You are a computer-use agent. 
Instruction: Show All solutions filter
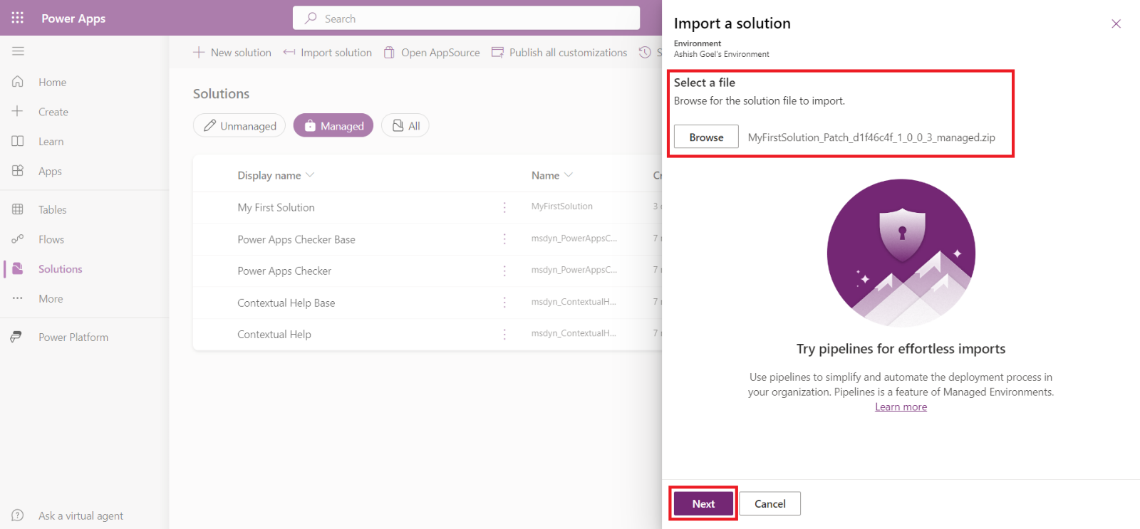coord(405,126)
